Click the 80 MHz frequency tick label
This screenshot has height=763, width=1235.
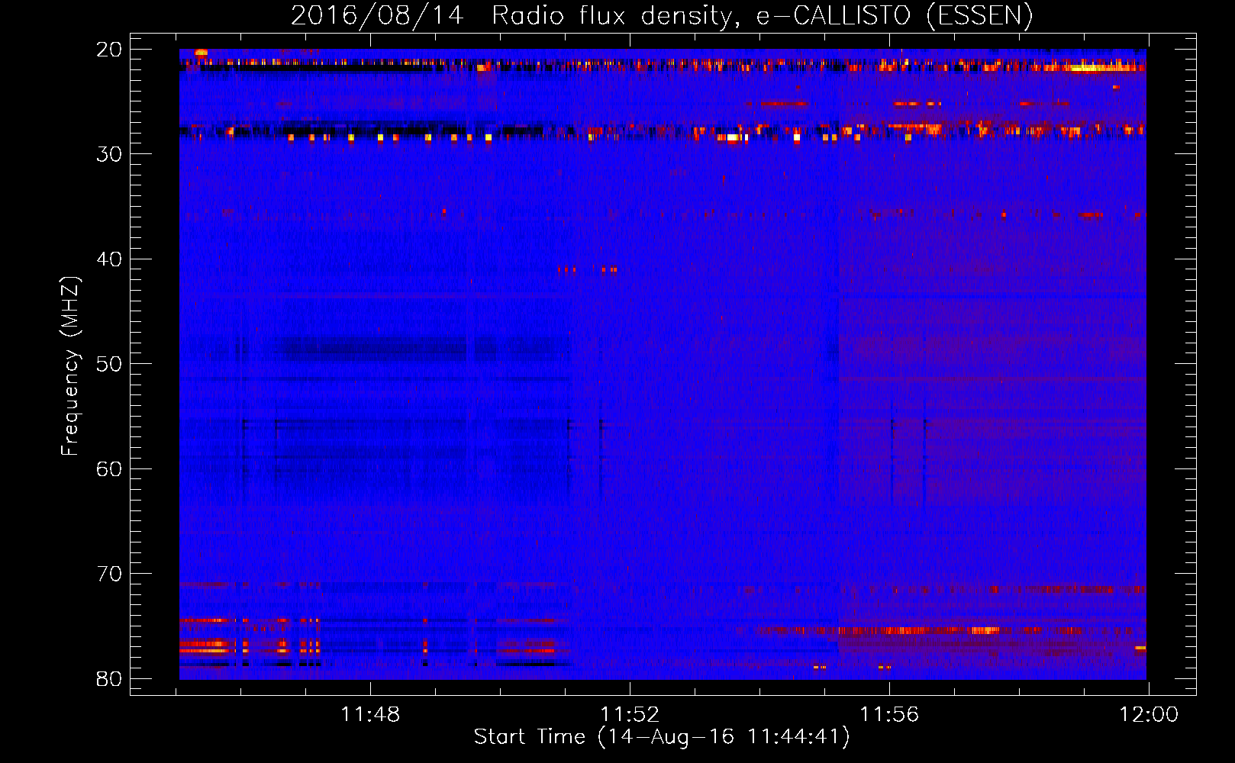(109, 678)
